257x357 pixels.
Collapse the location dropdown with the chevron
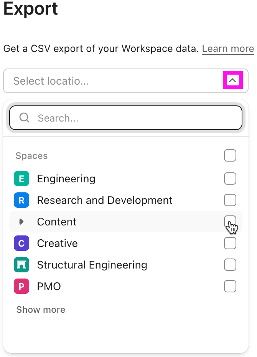click(233, 80)
